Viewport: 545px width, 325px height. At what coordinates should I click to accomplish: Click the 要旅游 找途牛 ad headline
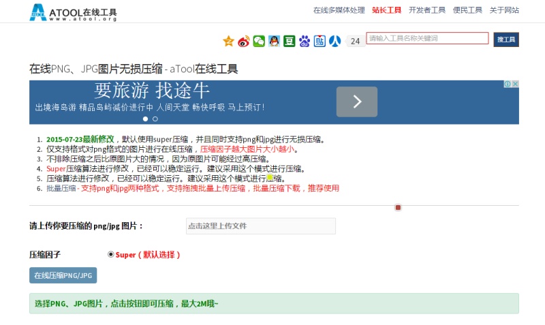(x=152, y=91)
